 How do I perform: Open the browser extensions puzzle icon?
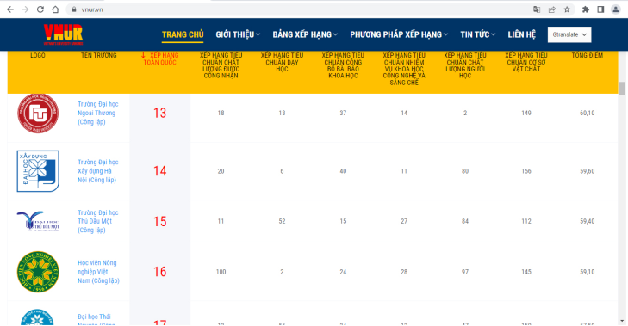pyautogui.click(x=586, y=9)
